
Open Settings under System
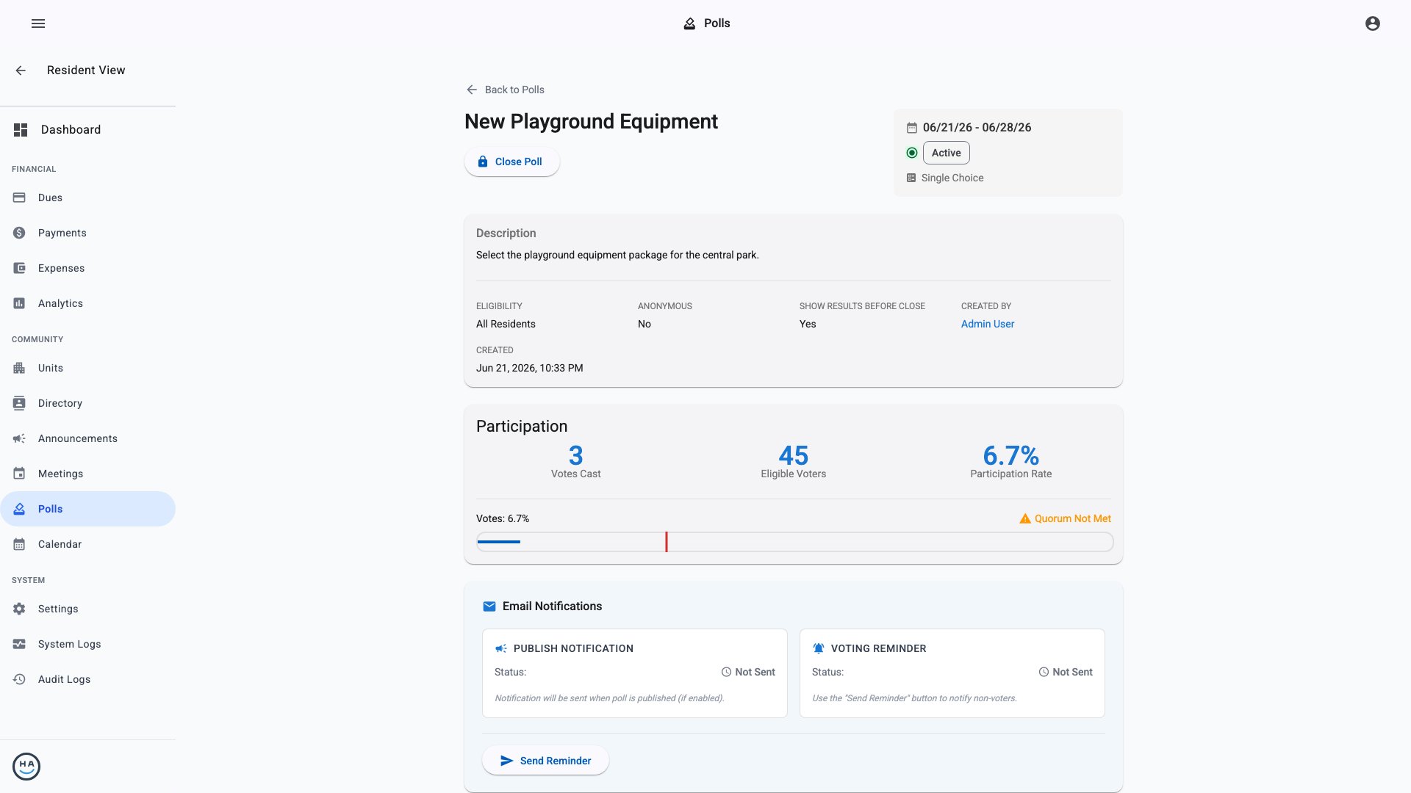tap(88, 609)
